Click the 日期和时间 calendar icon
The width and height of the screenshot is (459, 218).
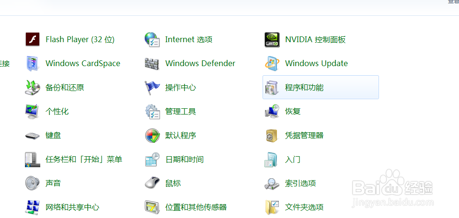[152, 160]
